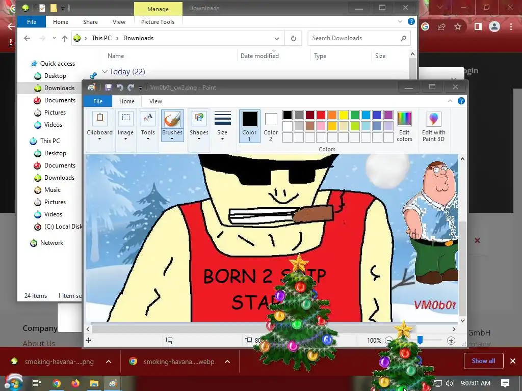522x391 pixels.
Task: Click the Chrome bookmark star icon
Action: pyautogui.click(x=458, y=26)
